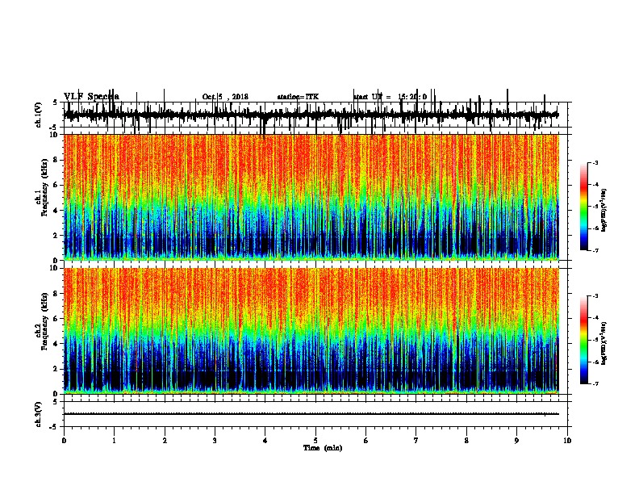This screenshot has height=494, width=639.
Task: Click the "station=ITK" label
Action: 298,97
